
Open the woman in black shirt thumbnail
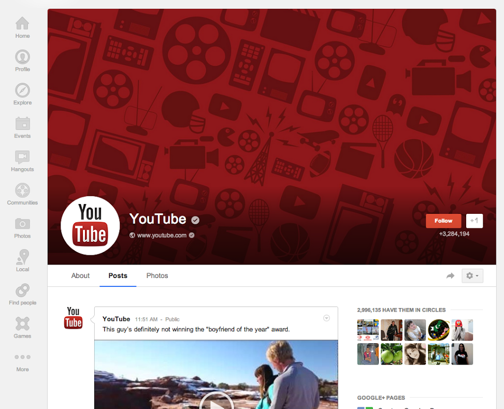pos(462,354)
